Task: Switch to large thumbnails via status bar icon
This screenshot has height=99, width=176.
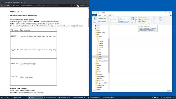Action: (x=170, y=91)
